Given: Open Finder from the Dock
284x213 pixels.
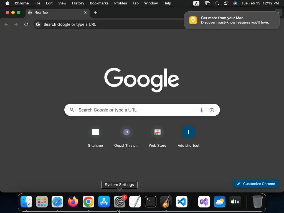Looking at the screenshot, I should [x=26, y=202].
